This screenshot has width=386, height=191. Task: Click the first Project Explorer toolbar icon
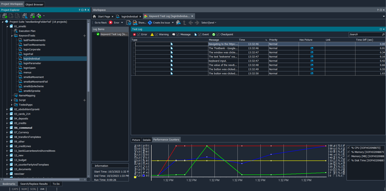coord(5,16)
